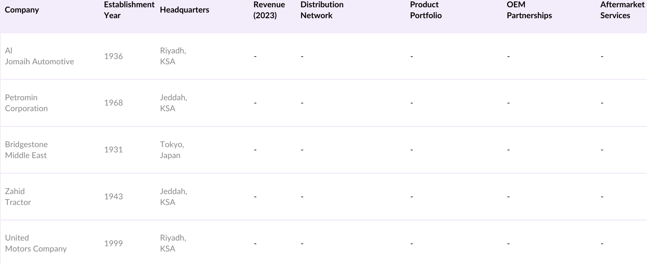Select the Zahid Tractor company cell
647x264 pixels.
point(18,197)
